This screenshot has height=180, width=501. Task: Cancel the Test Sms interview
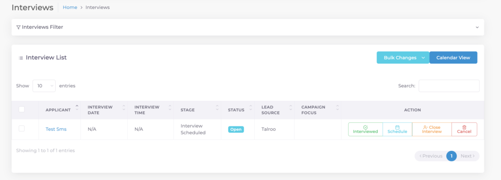tap(464, 129)
